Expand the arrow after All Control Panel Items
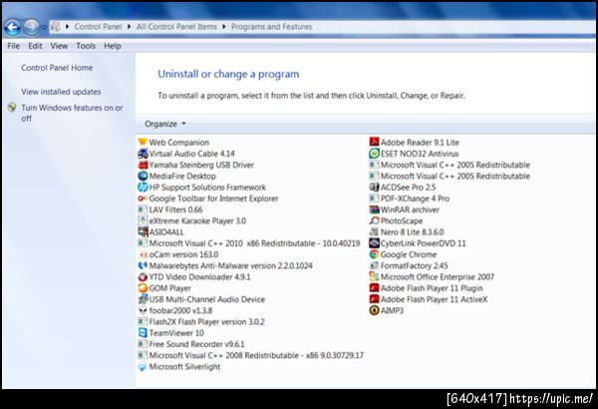 coord(224,27)
